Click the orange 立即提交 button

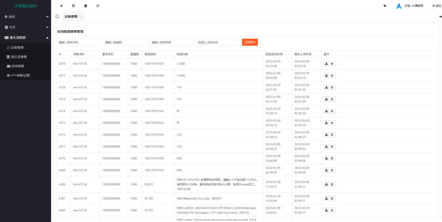click(x=250, y=42)
